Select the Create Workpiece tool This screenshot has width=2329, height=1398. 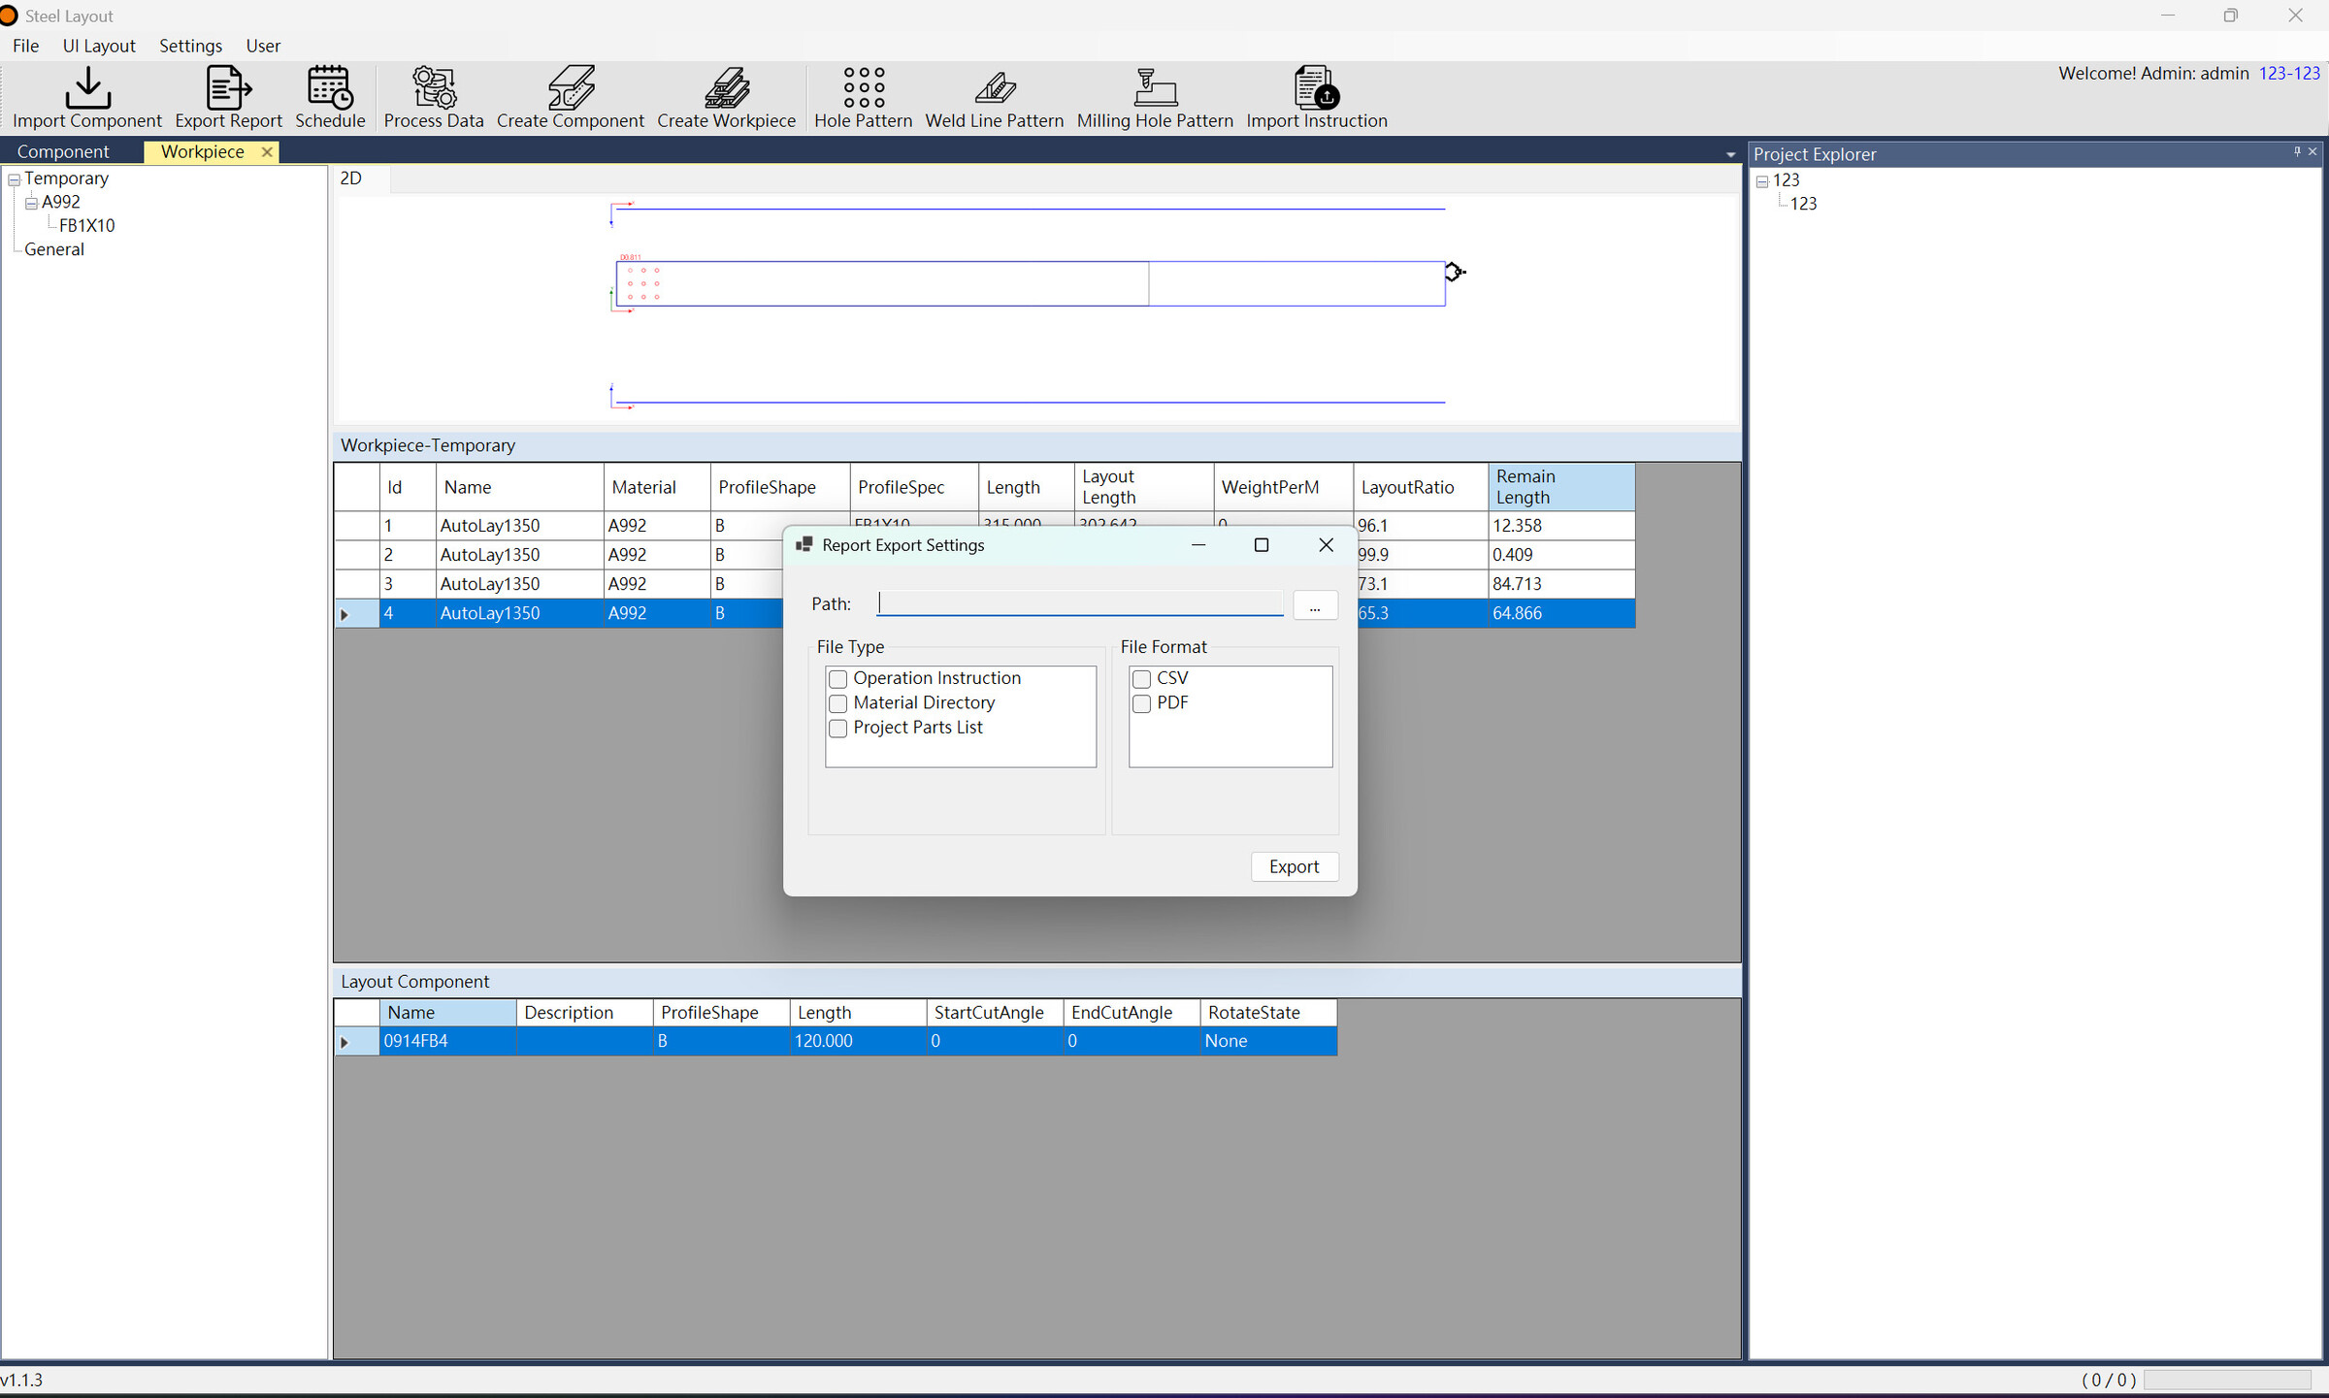pyautogui.click(x=726, y=97)
